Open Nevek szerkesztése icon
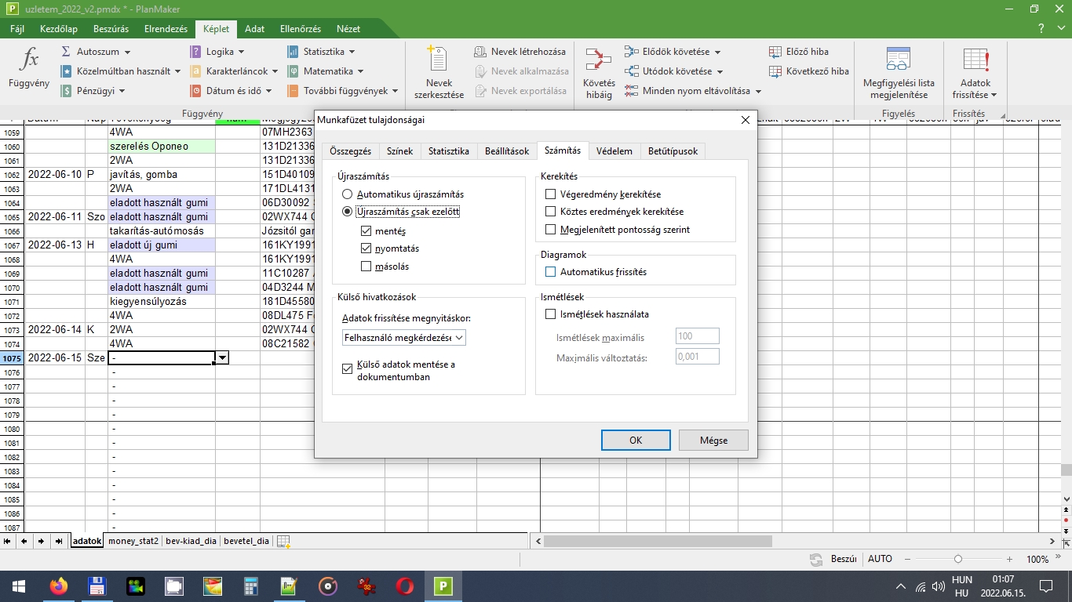The height and width of the screenshot is (602, 1072). 439,61
